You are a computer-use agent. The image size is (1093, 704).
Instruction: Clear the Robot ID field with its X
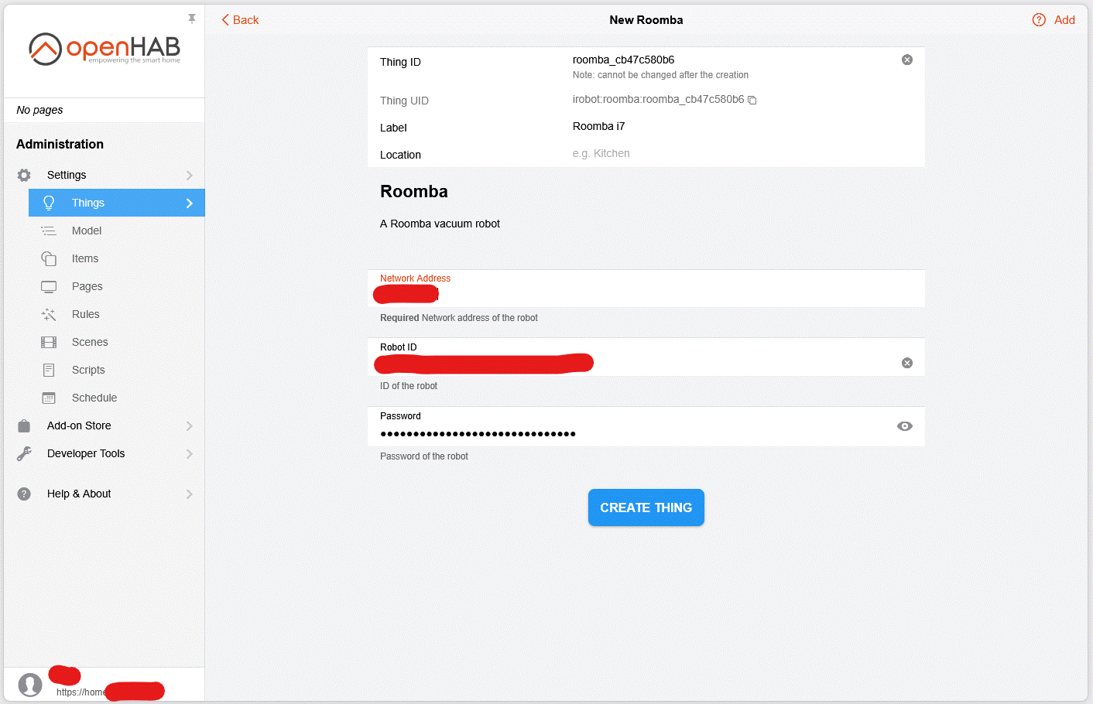(x=906, y=362)
